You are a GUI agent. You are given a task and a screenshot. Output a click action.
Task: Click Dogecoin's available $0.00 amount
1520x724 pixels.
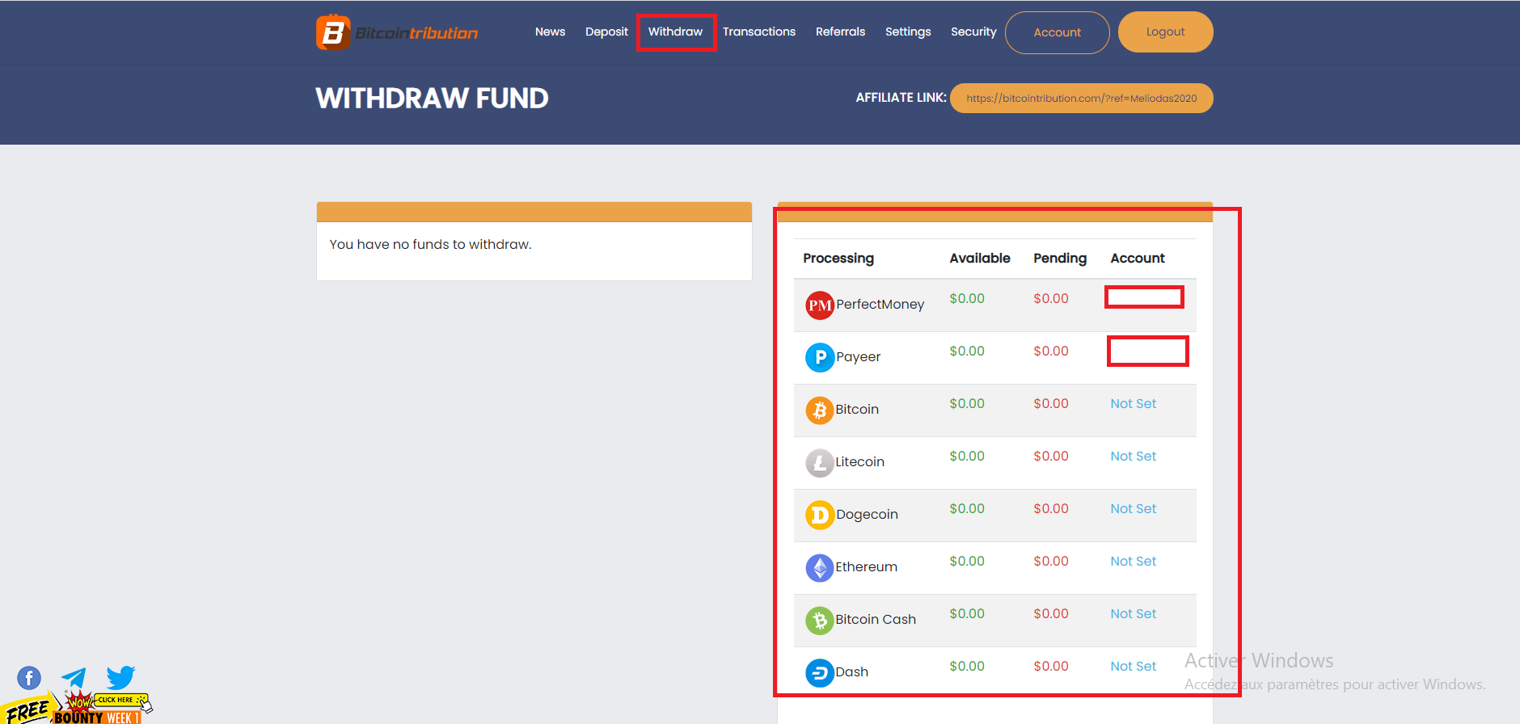967,509
